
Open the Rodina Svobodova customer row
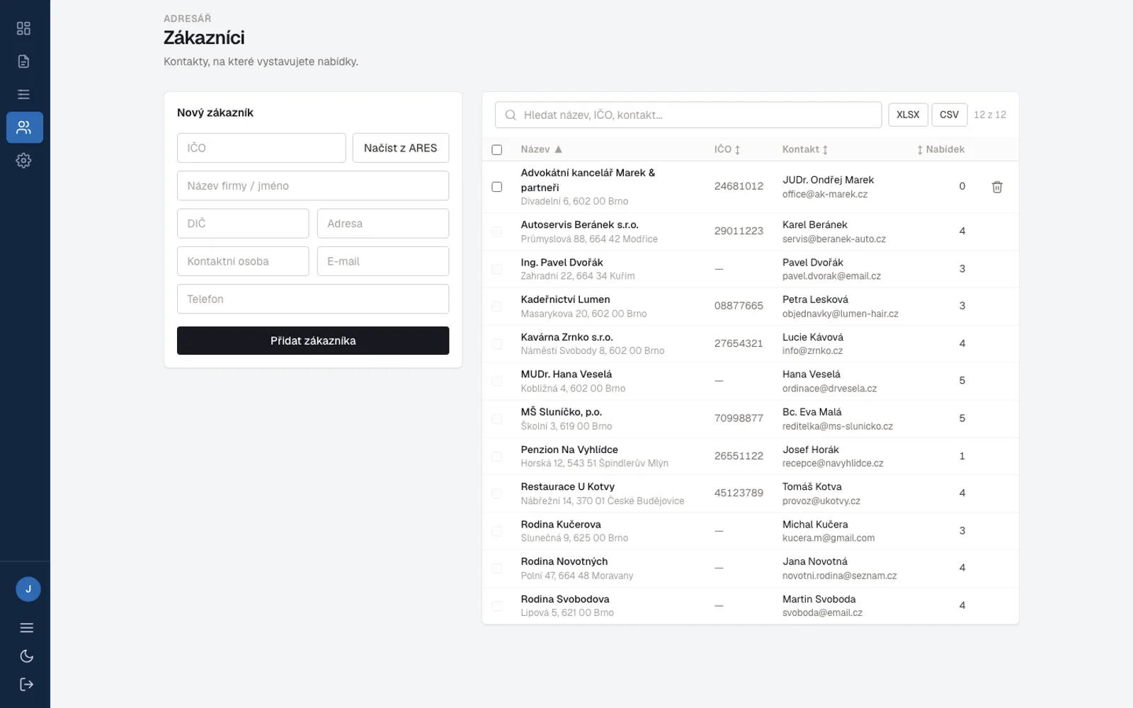pyautogui.click(x=751, y=605)
